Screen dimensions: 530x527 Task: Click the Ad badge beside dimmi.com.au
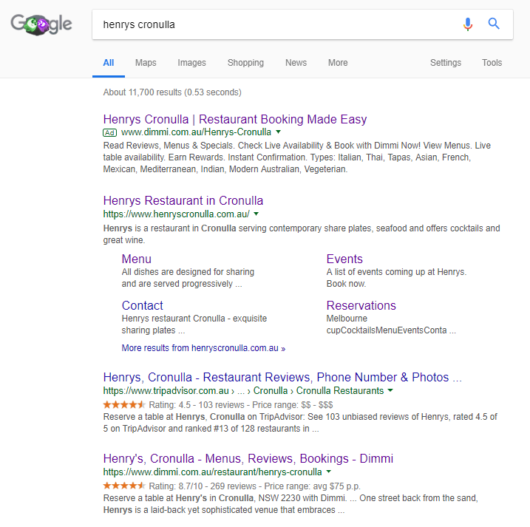tap(109, 132)
